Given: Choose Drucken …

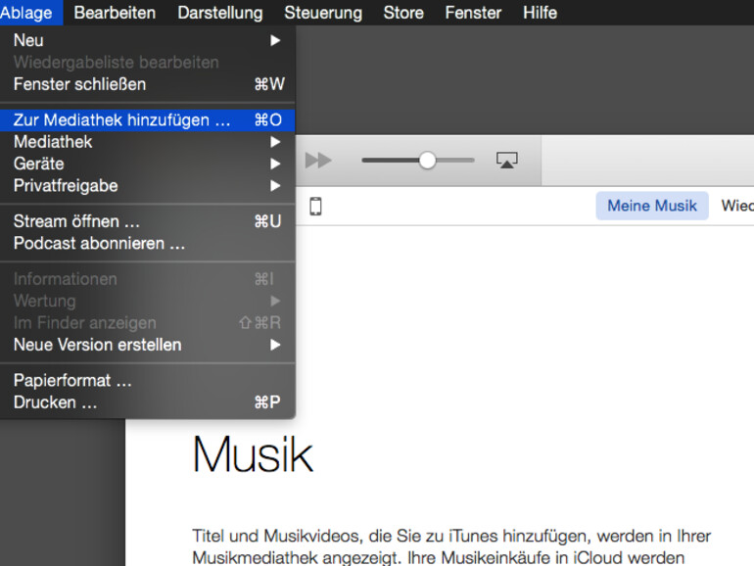Looking at the screenshot, I should pyautogui.click(x=147, y=402).
